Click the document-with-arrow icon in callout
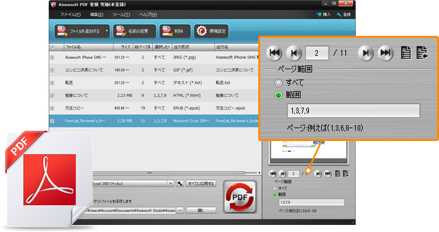The image size is (439, 232). [x=422, y=53]
